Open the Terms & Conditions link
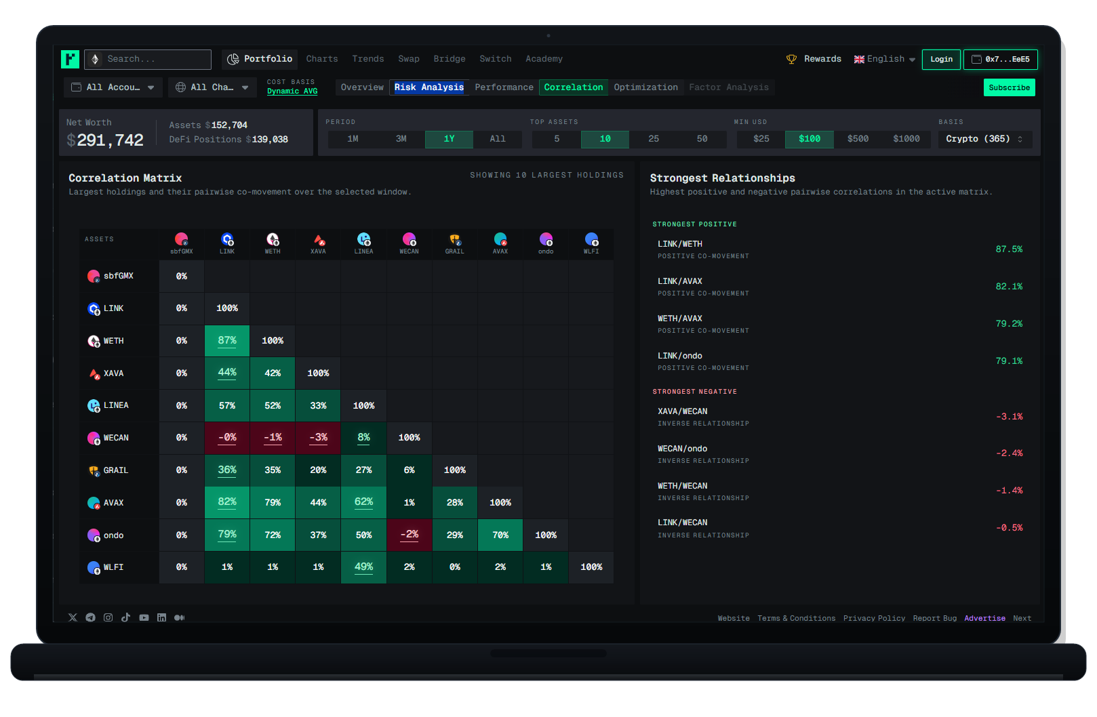Screen dimensions: 1097x717 point(796,618)
